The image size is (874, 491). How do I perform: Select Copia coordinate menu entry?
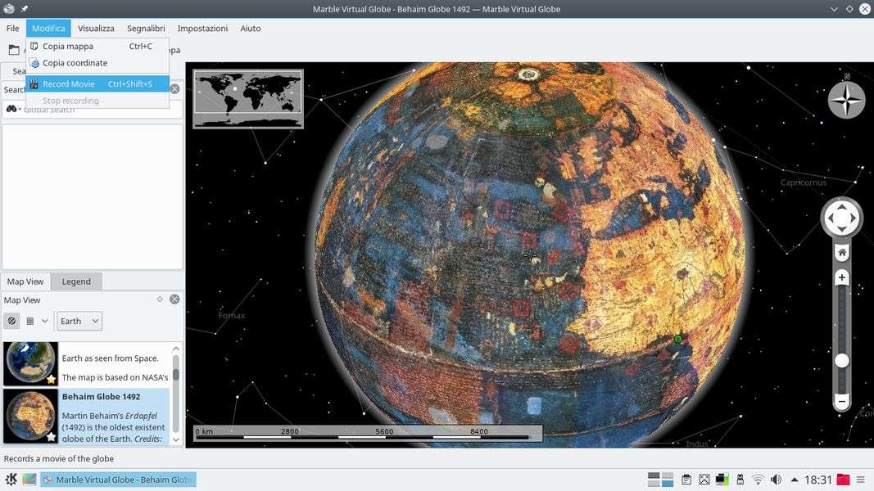point(75,63)
